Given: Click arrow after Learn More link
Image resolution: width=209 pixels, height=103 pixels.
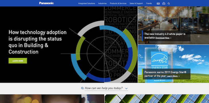Looking at the screenshot, I should pyautogui.click(x=179, y=76).
